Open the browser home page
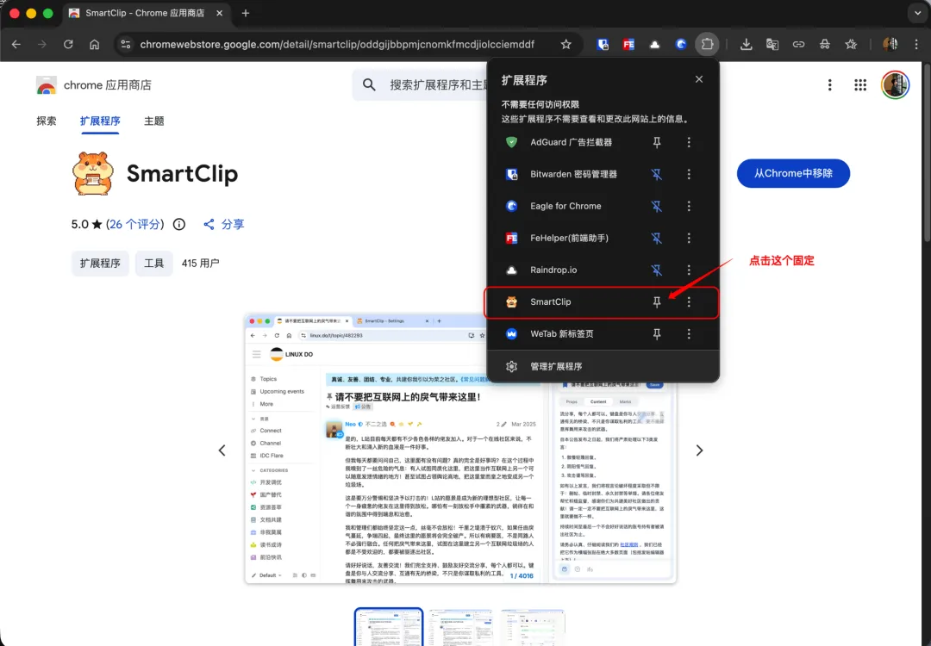Screen dimensions: 931x646 95,44
